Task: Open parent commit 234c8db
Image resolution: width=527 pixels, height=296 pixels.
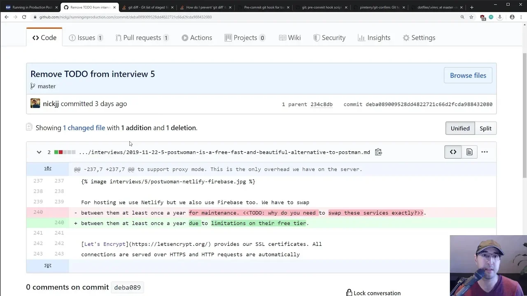Action: [x=322, y=104]
